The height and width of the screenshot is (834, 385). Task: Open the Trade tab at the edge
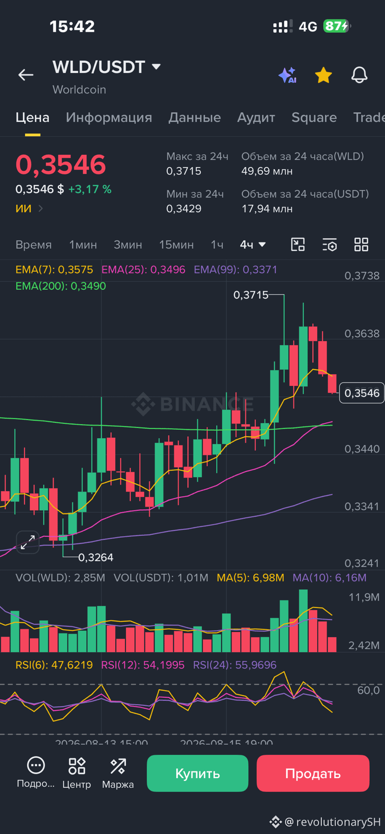(369, 117)
